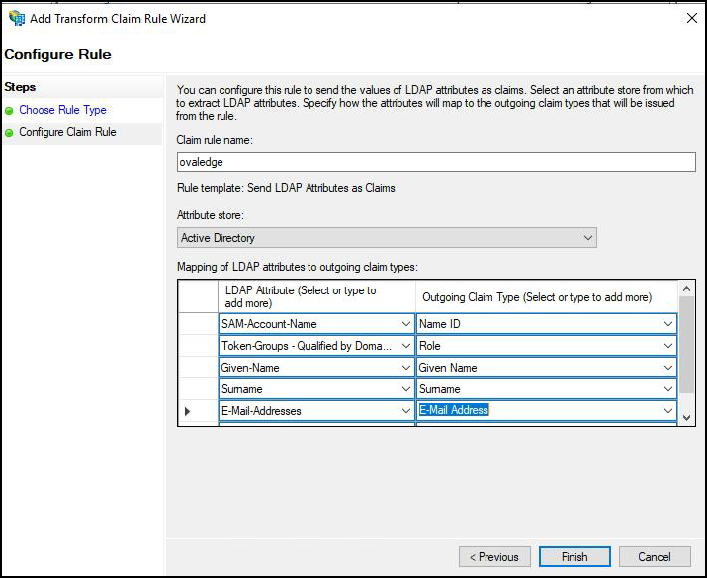Go back with the Previous button
707x578 pixels.
point(494,557)
